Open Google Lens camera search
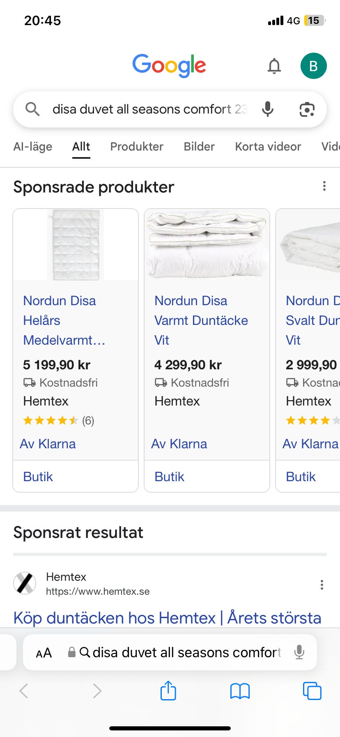The width and height of the screenshot is (340, 737). (x=307, y=109)
